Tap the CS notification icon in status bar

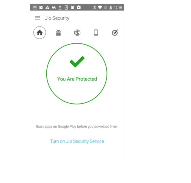tap(35, 7)
